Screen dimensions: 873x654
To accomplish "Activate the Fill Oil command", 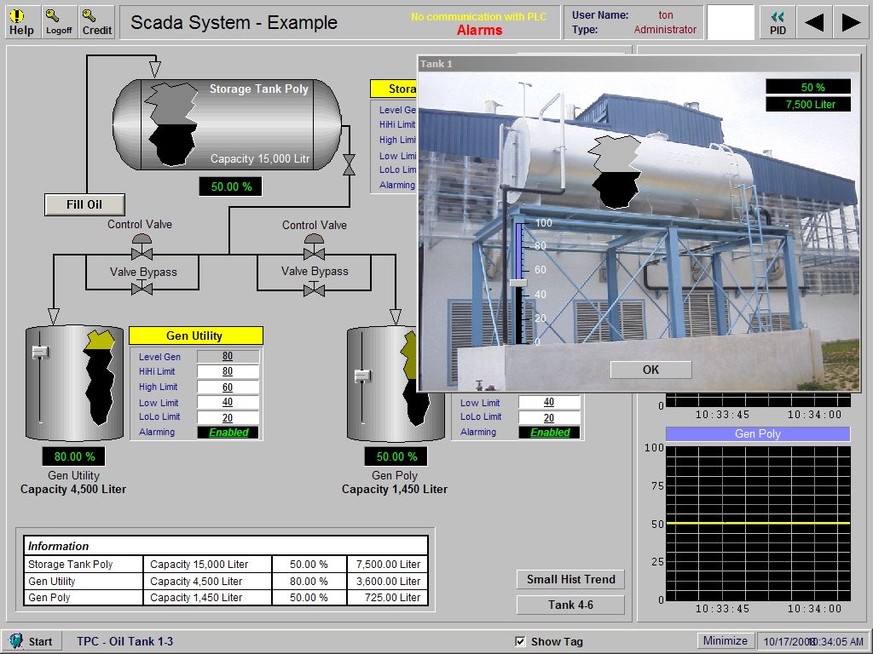I will coord(84,204).
